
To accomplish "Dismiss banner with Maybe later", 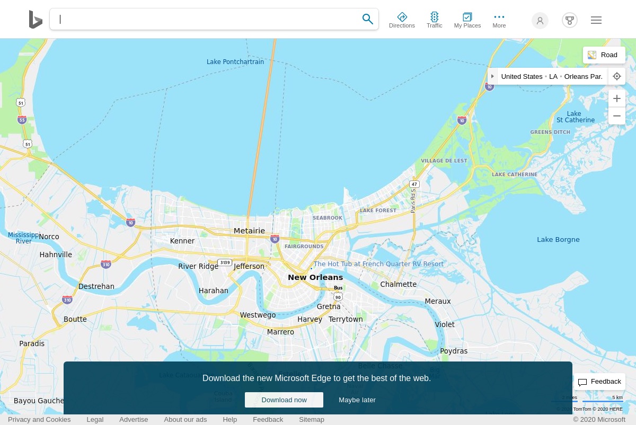I will 357,400.
